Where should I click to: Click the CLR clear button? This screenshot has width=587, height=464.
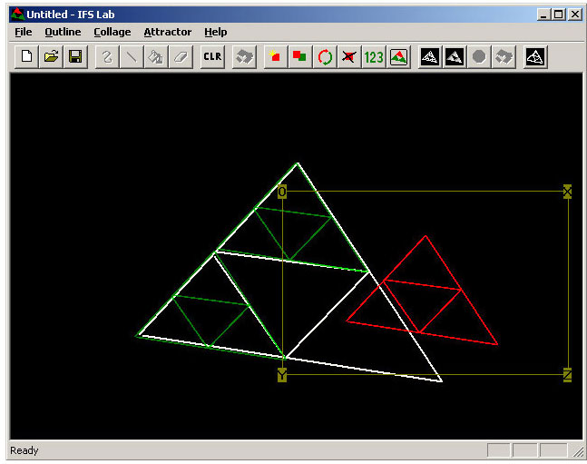[x=212, y=57]
